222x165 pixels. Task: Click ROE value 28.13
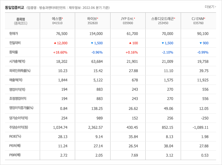[x=63, y=137]
